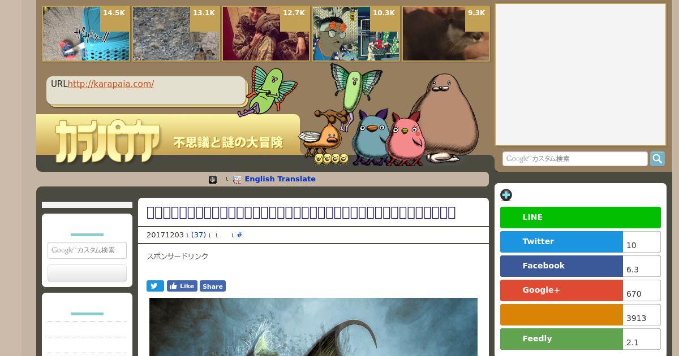Share the article on Twitter from the sidebar
The image size is (679, 356).
pos(561,242)
